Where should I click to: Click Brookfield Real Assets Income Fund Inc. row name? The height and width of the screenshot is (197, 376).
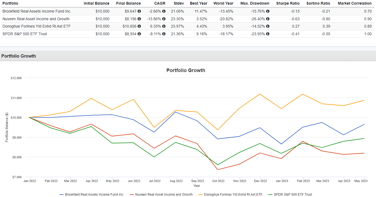tap(37, 11)
